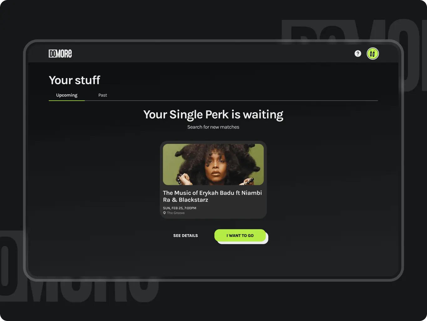Click the 'Your Single Perk is waiting' heading

[213, 115]
